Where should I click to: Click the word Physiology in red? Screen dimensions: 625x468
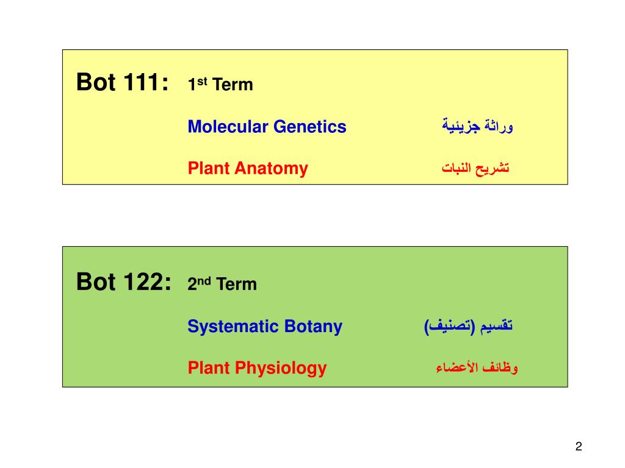[281, 368]
